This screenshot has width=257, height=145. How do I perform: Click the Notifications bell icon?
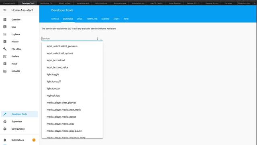click(x=5, y=140)
